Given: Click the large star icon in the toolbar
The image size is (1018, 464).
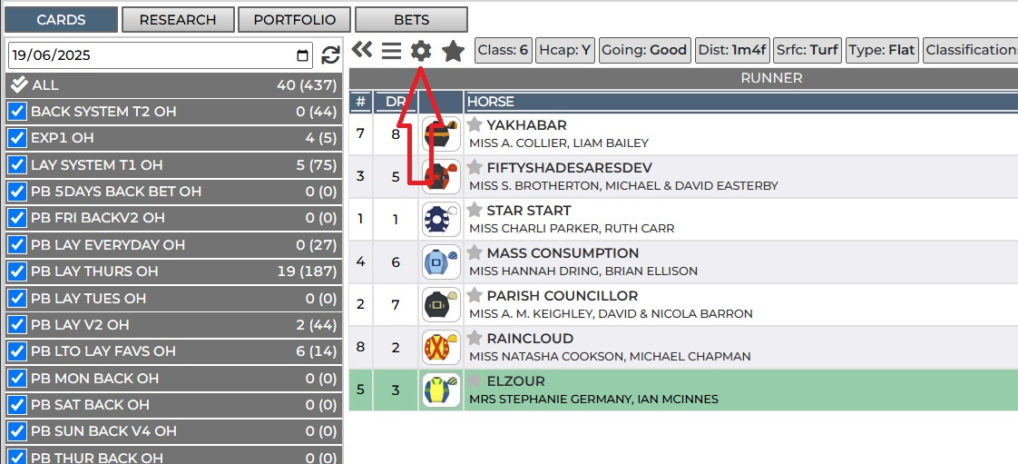Looking at the screenshot, I should tap(453, 51).
